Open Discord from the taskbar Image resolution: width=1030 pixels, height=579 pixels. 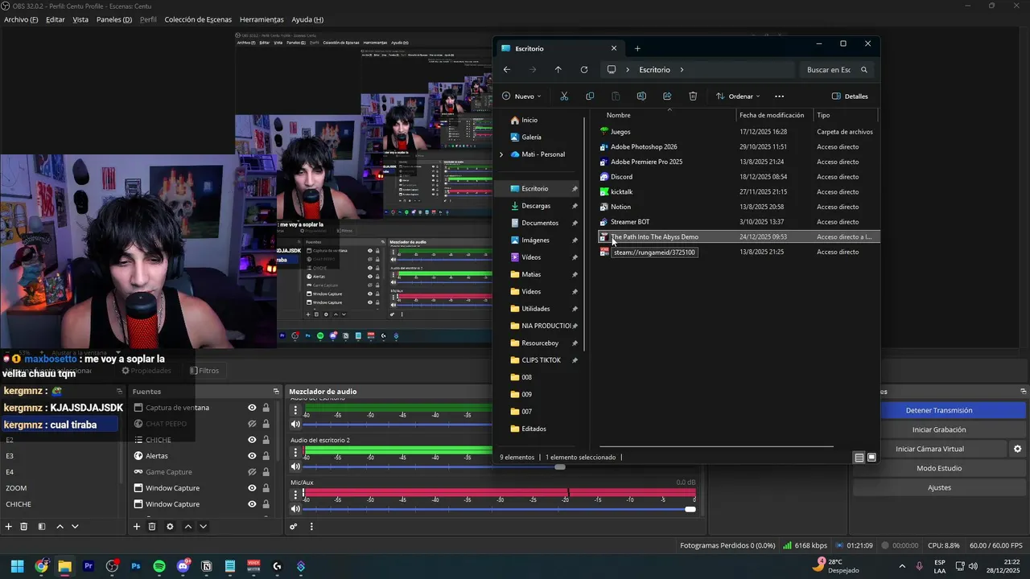(183, 566)
